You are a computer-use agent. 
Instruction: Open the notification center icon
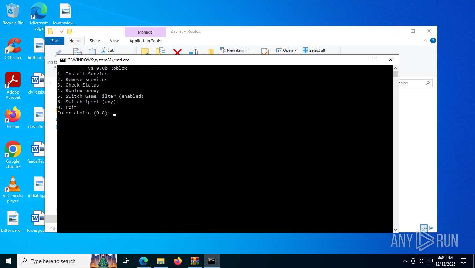pos(463,261)
